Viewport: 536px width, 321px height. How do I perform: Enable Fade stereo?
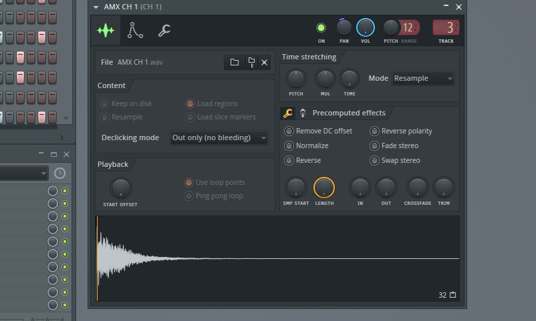[374, 145]
